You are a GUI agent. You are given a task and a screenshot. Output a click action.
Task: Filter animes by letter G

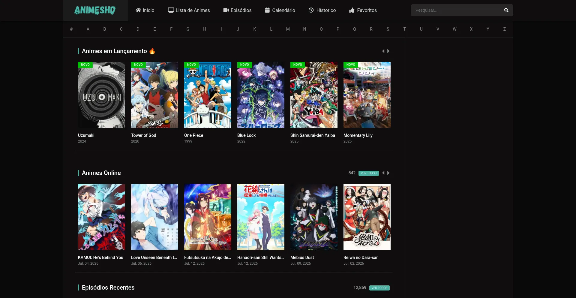click(188, 29)
